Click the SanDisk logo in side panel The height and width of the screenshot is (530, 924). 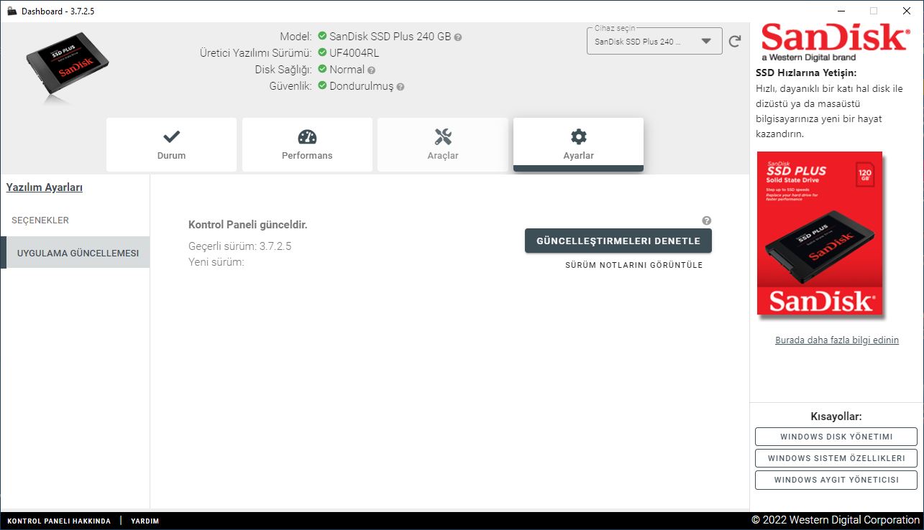pos(835,42)
